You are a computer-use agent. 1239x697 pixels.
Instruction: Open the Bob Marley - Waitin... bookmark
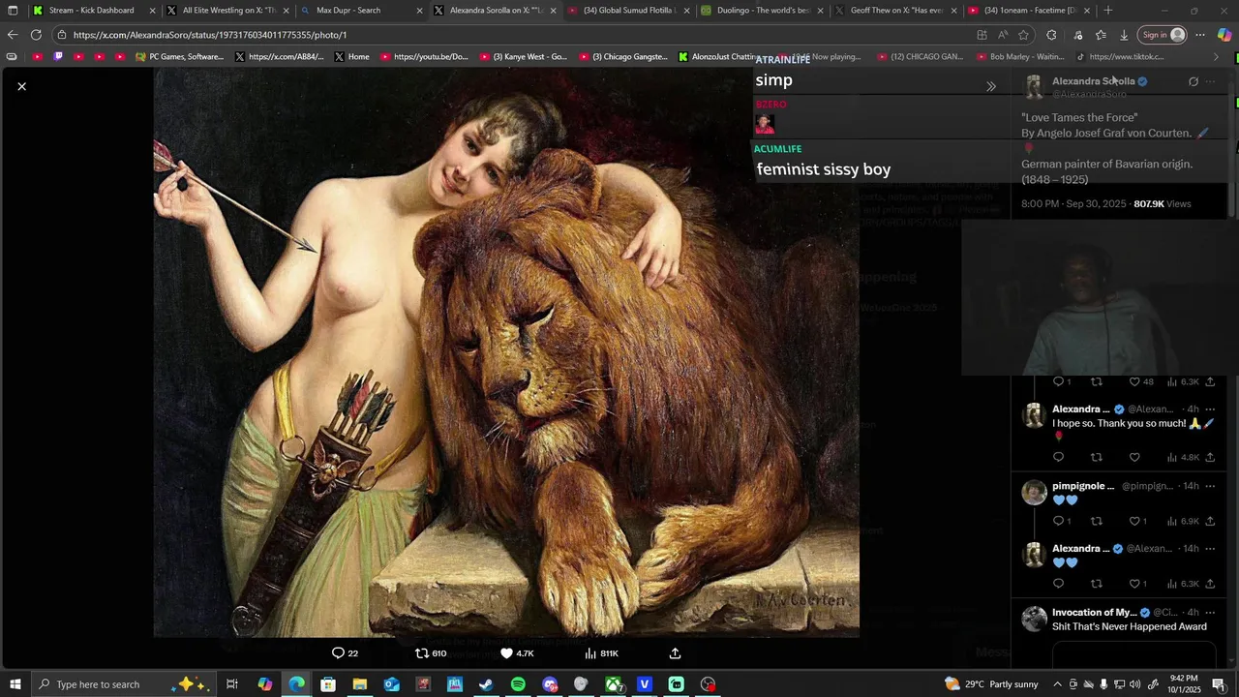1019,57
